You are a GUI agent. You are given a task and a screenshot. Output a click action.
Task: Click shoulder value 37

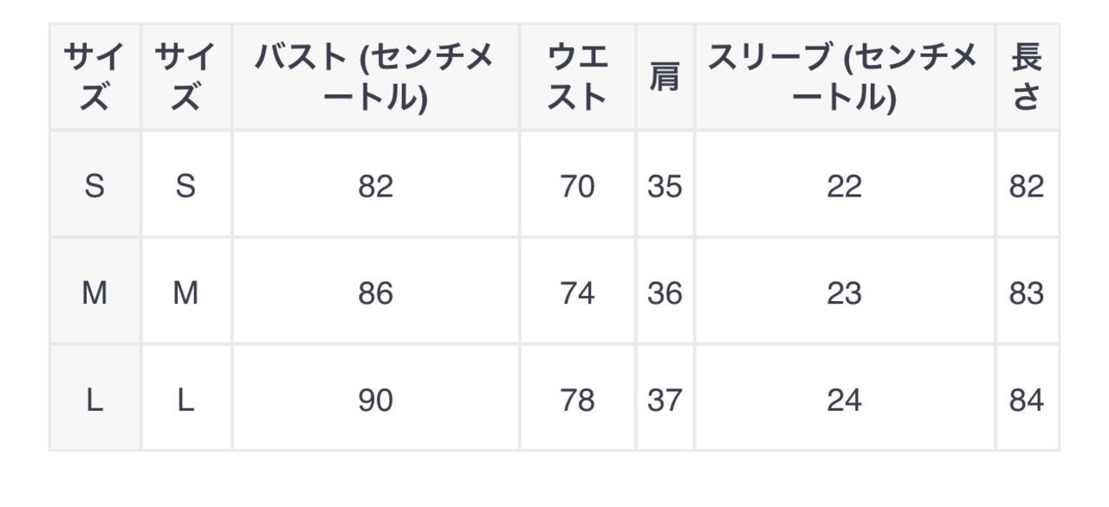click(x=665, y=401)
